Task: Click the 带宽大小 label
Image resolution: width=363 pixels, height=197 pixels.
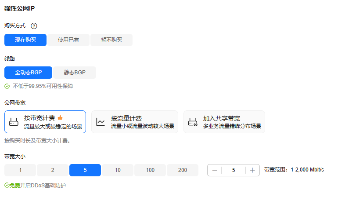Action: 15,157
